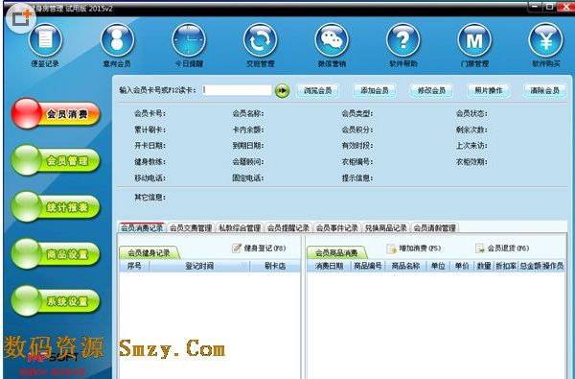The height and width of the screenshot is (379, 575).
Task: Switch to the 私教综合管理 tab
Action: (x=240, y=227)
